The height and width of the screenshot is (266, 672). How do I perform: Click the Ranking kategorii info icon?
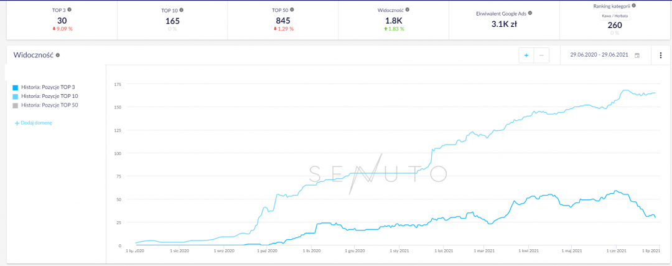coord(634,6)
